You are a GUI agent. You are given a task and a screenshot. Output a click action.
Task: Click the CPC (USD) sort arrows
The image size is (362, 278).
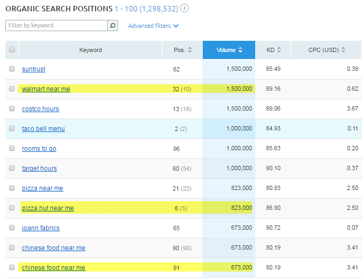[x=343, y=50]
